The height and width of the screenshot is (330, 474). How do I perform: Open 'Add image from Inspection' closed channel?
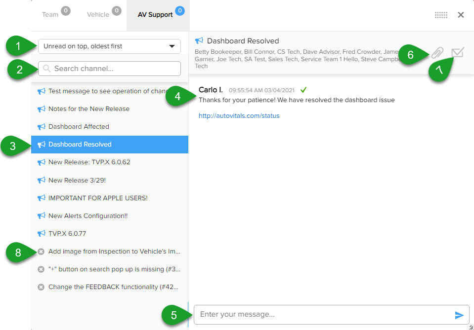(x=109, y=252)
